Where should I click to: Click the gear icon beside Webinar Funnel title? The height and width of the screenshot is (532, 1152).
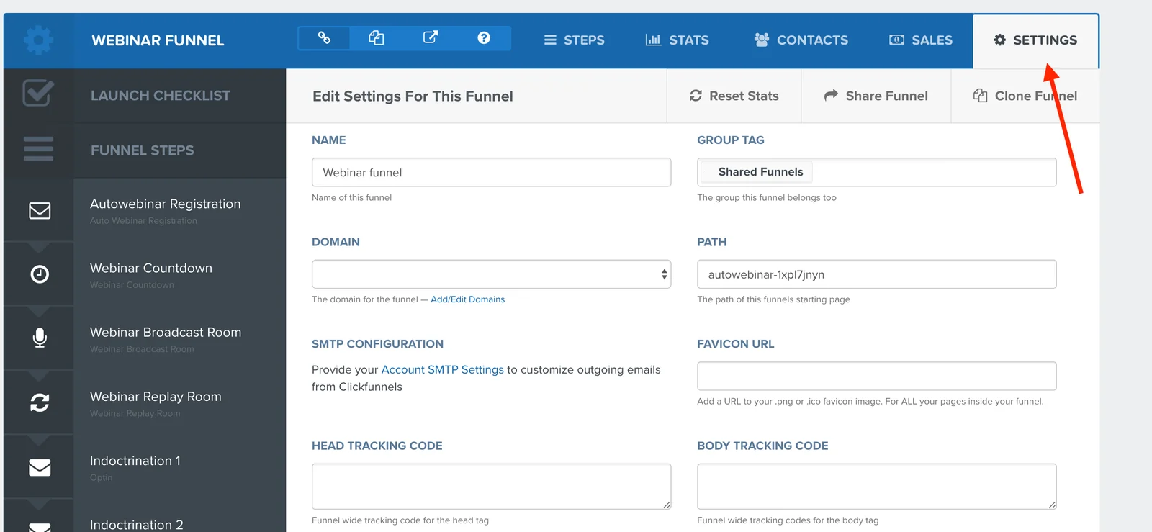[39, 40]
